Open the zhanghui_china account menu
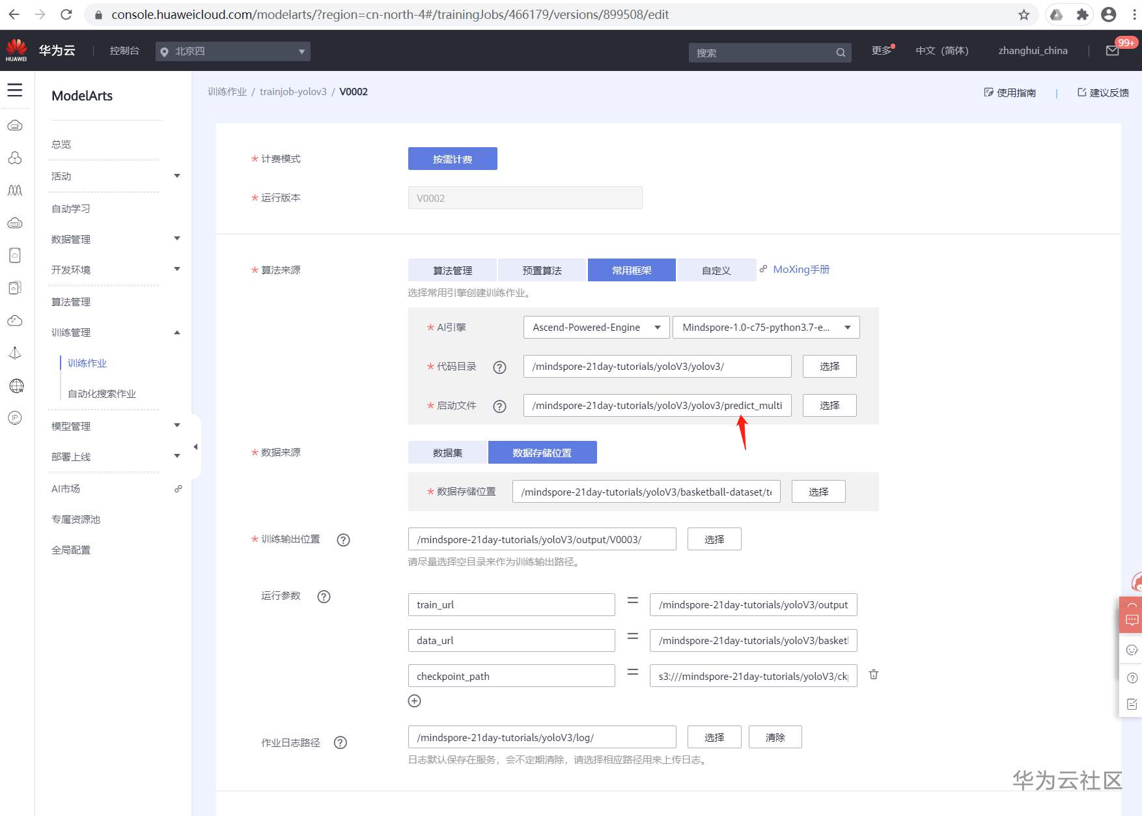Screen dimensions: 1142x816 1033,51
